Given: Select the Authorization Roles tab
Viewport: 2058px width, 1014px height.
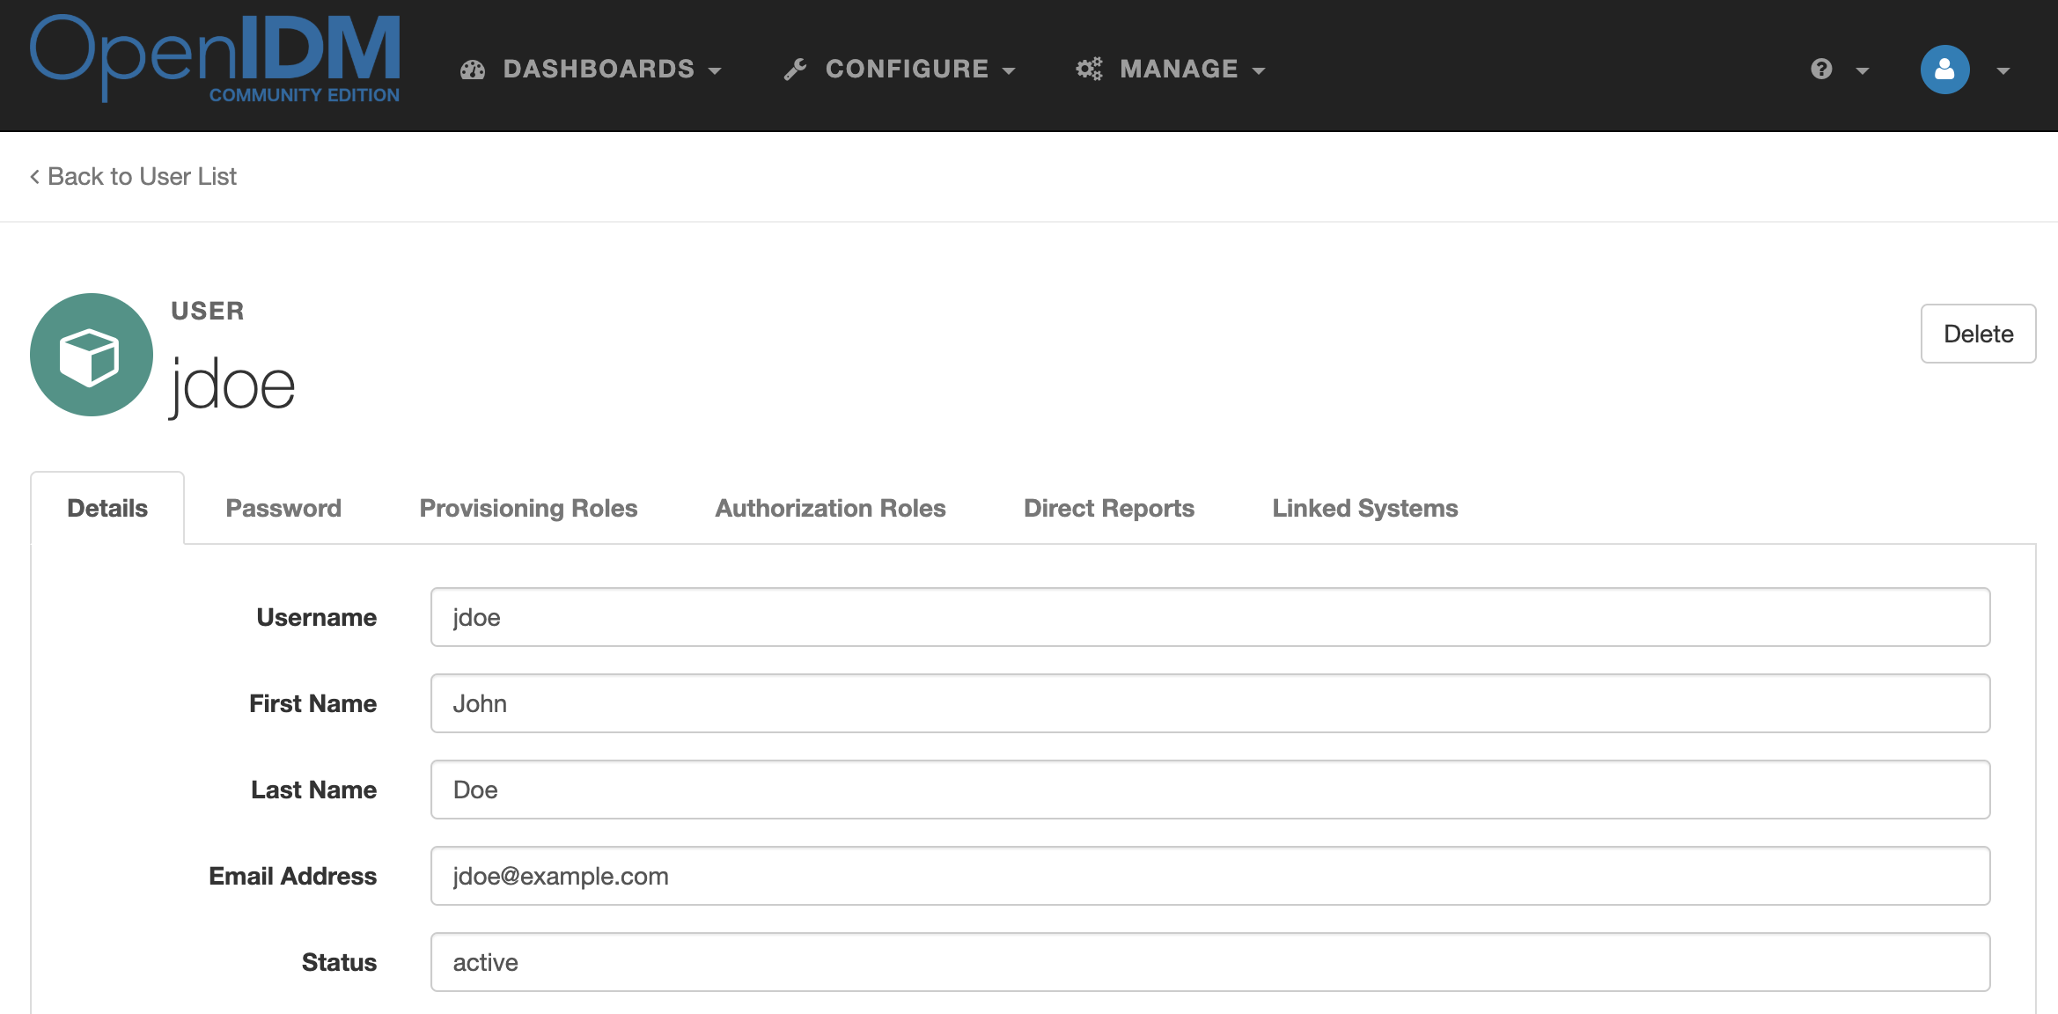Looking at the screenshot, I should pyautogui.click(x=830, y=508).
